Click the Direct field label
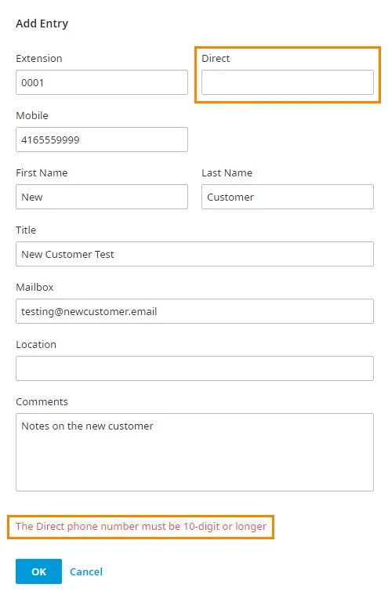The width and height of the screenshot is (388, 602). point(216,58)
